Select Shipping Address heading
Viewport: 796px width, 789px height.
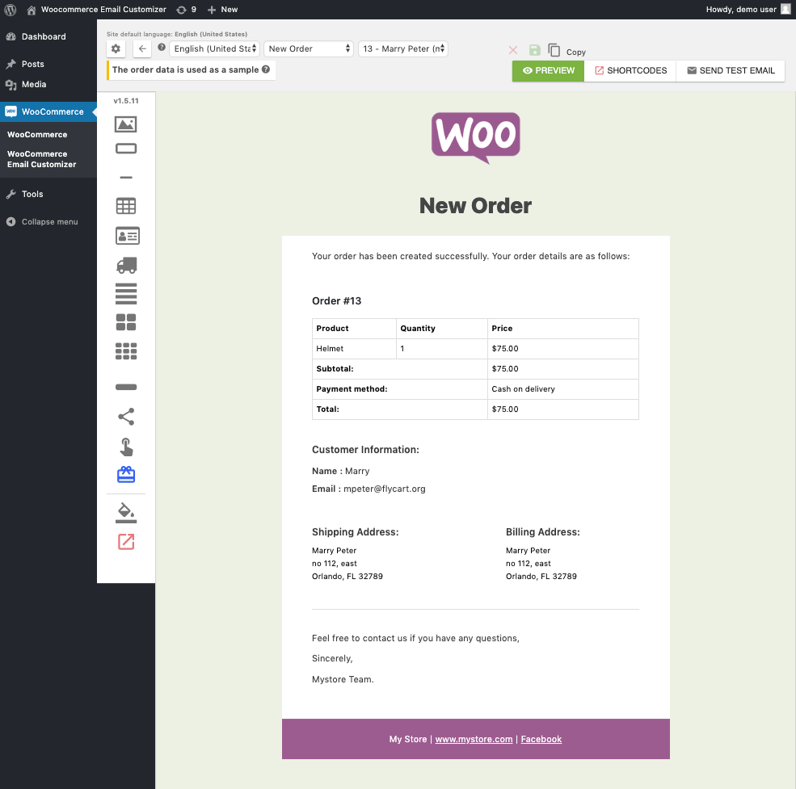(x=356, y=531)
